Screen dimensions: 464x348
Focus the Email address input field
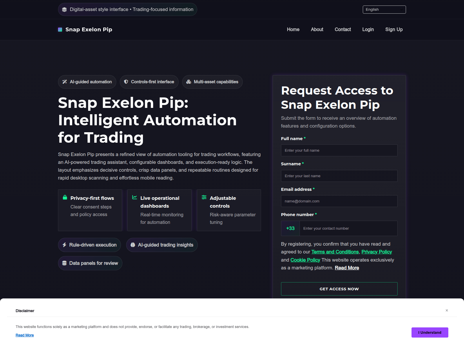tap(339, 201)
